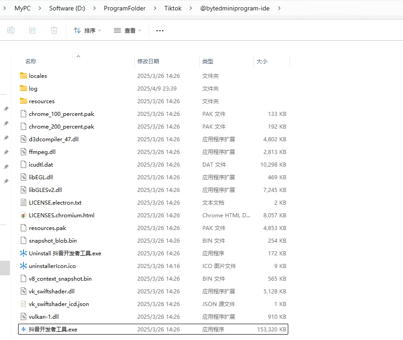Select file name libGLESv2.dll
This screenshot has width=403, height=340.
(45, 190)
